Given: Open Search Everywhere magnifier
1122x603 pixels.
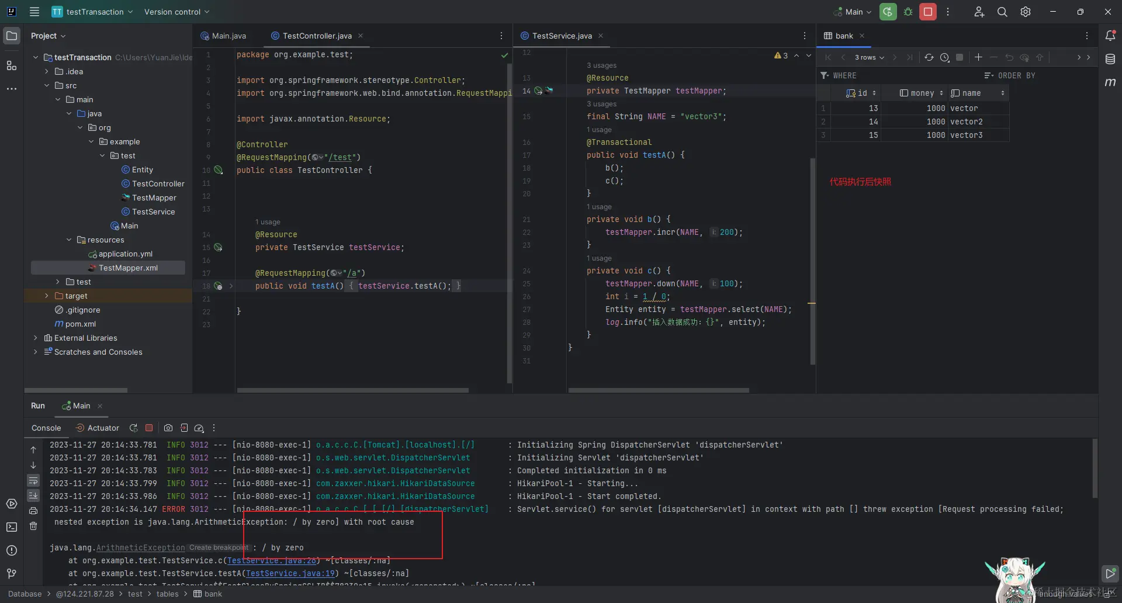Looking at the screenshot, I should coord(1002,12).
